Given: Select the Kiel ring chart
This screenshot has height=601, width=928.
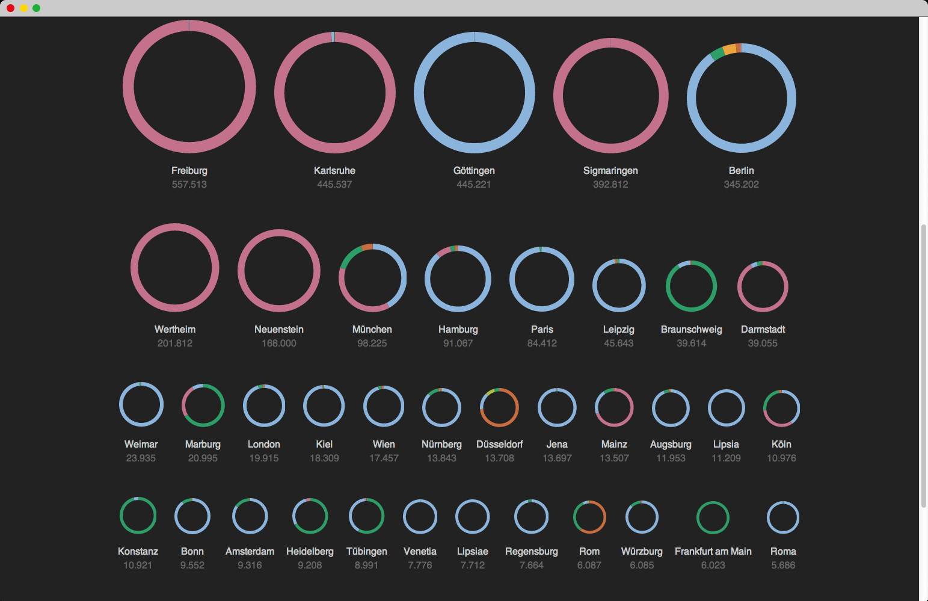Looking at the screenshot, I should coord(324,406).
